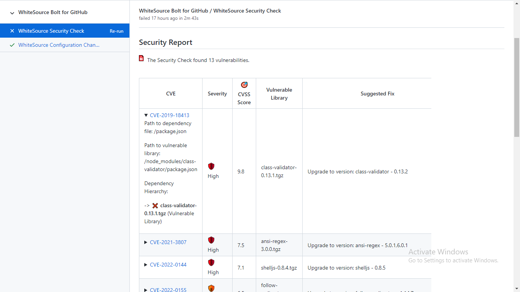
Task: Click the red shield icon for CVE-2019-18413
Action: 211,166
